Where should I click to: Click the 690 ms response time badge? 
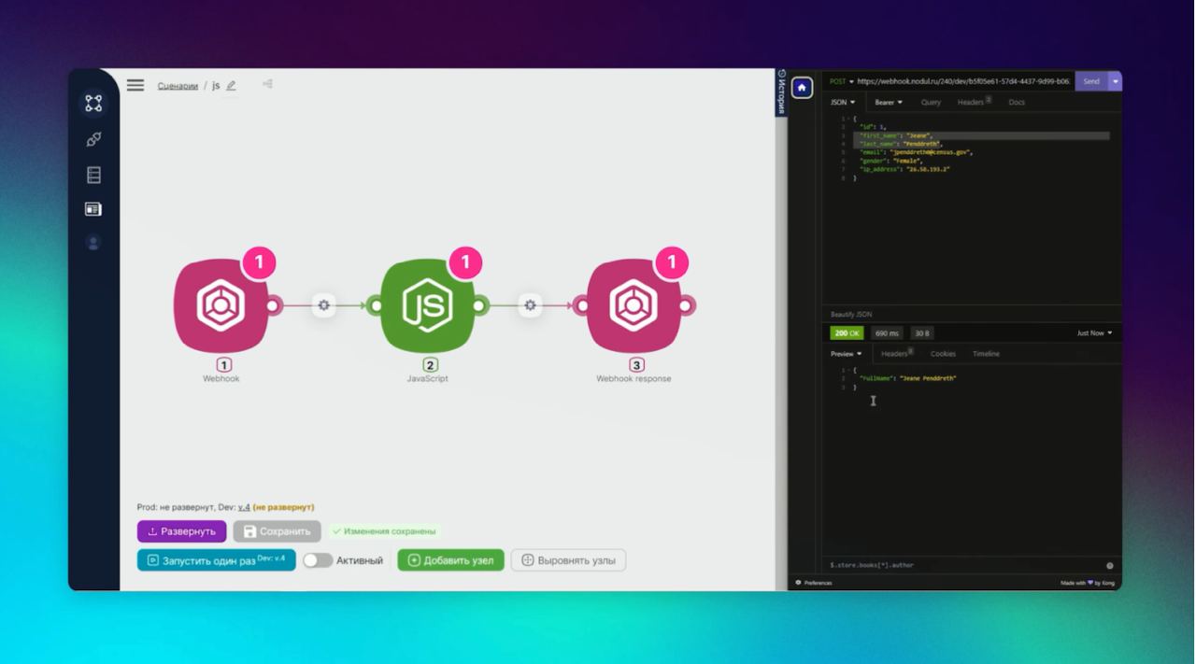pos(887,333)
